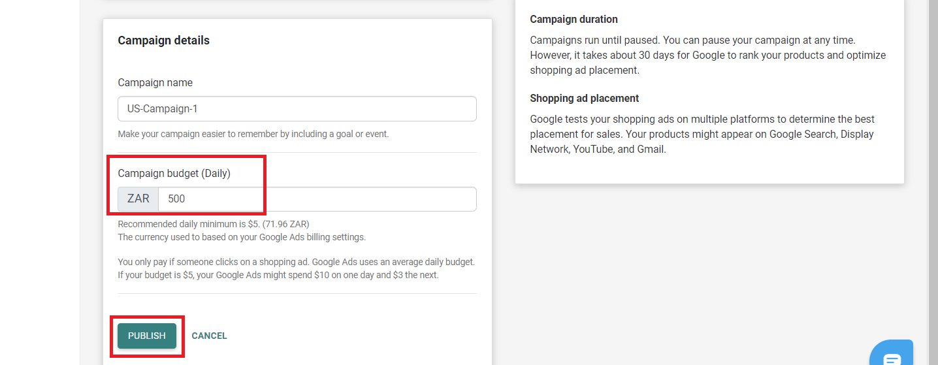Click the "Campaign details" heading
The image size is (938, 365).
pyautogui.click(x=163, y=40)
